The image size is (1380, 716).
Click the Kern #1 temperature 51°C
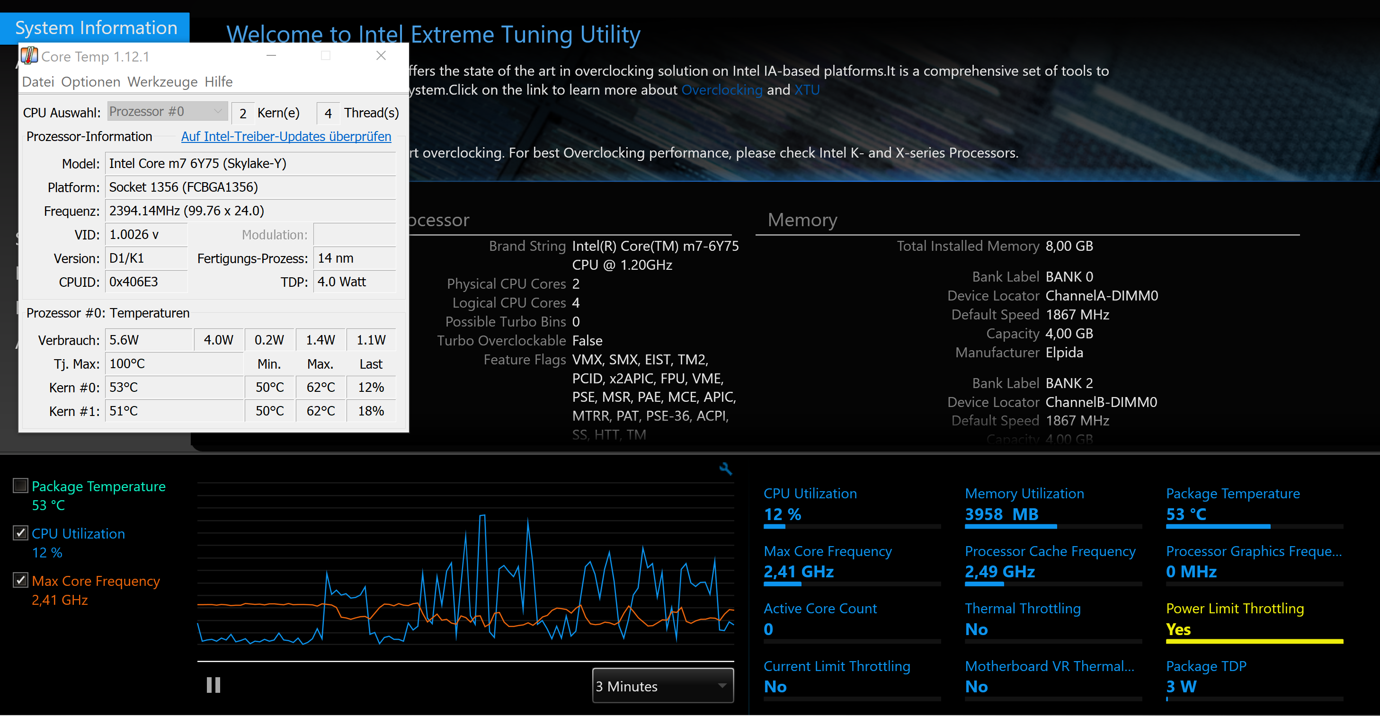174,411
